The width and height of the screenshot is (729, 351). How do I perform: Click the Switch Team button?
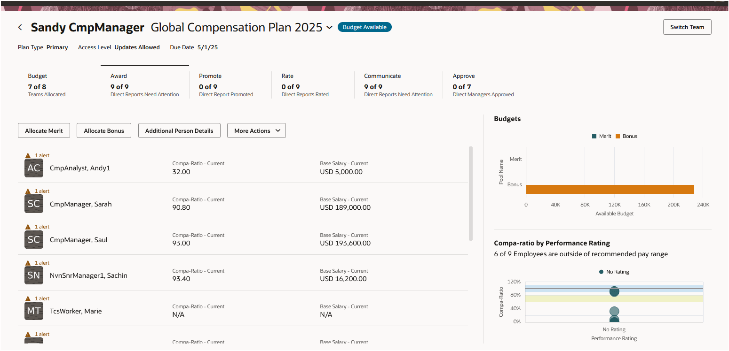(x=687, y=27)
